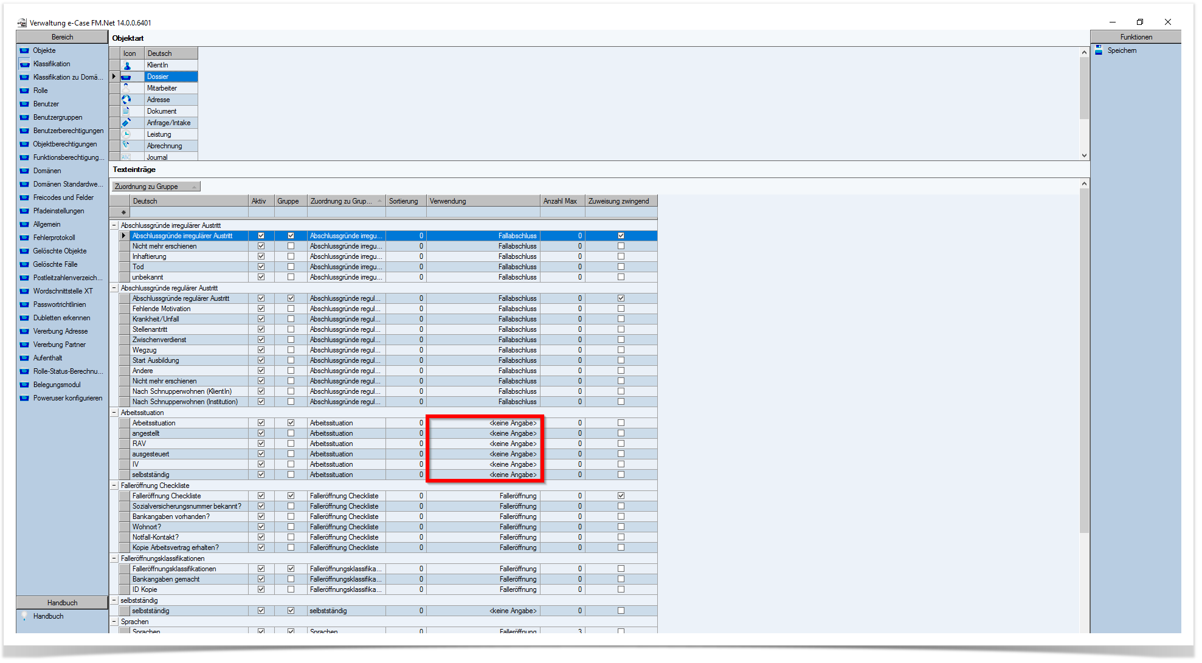Image resolution: width=1202 pixels, height=663 pixels.
Task: Click the Benutzer sidebar icon
Action: (x=24, y=104)
